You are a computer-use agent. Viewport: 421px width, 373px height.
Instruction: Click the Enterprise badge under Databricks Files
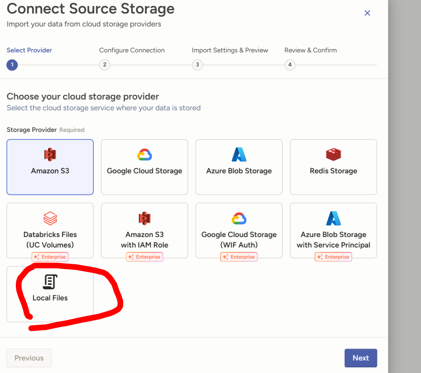(x=50, y=257)
